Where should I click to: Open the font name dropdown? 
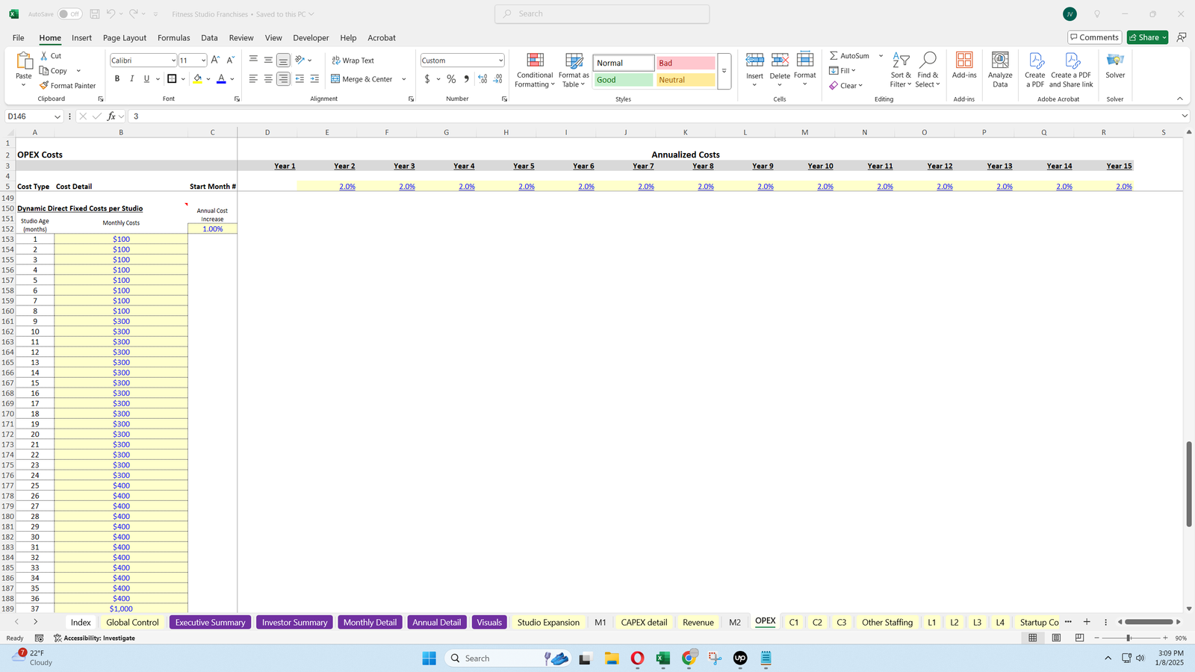[x=173, y=60]
